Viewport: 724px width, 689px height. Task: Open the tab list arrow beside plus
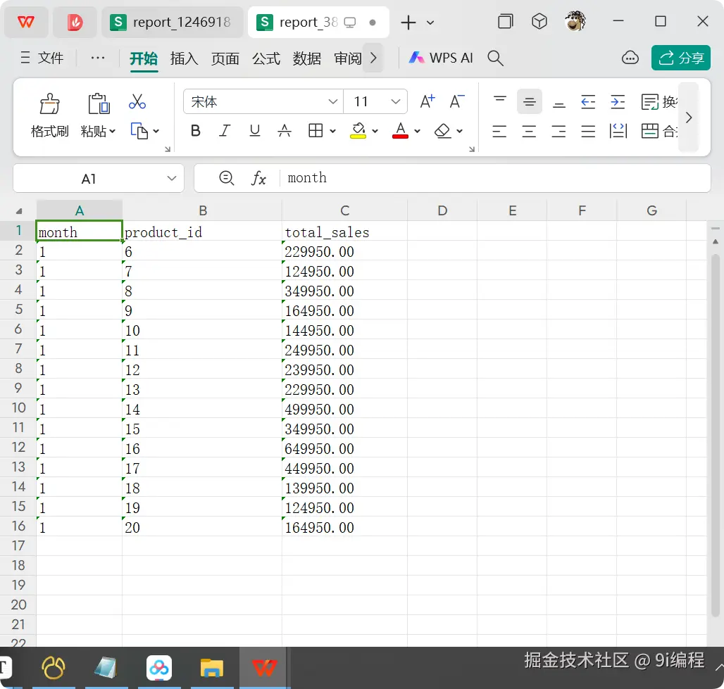(430, 22)
